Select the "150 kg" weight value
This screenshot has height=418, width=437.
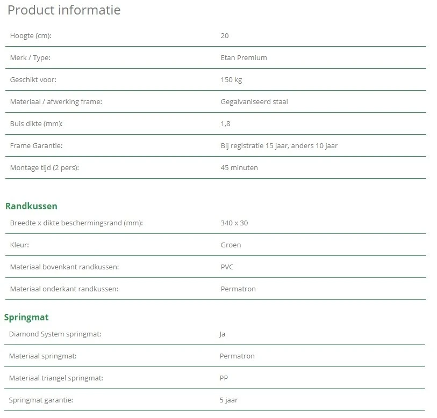point(231,80)
